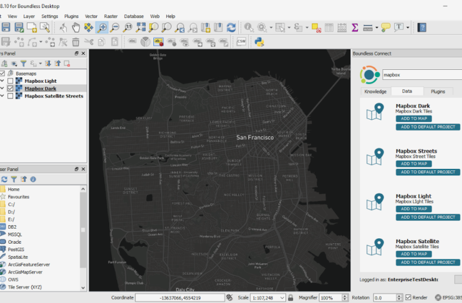Add Mapbox Satellite to default project
Image resolution: width=462 pixels, height=303 pixels.
(428, 262)
